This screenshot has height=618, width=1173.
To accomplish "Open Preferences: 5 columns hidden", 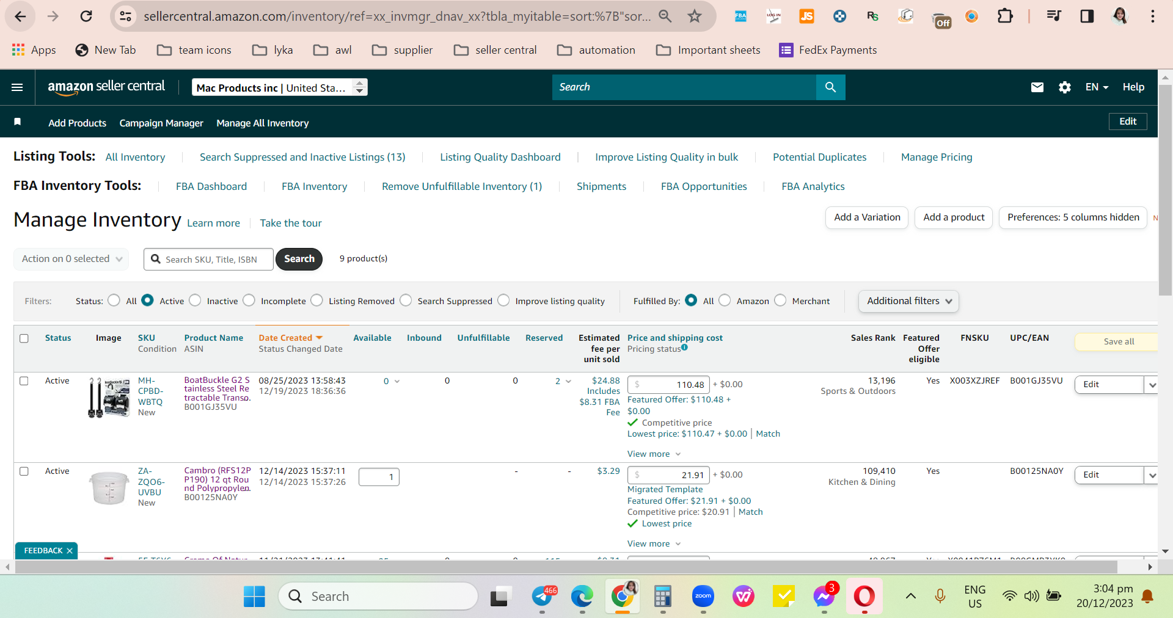I will pos(1073,217).
